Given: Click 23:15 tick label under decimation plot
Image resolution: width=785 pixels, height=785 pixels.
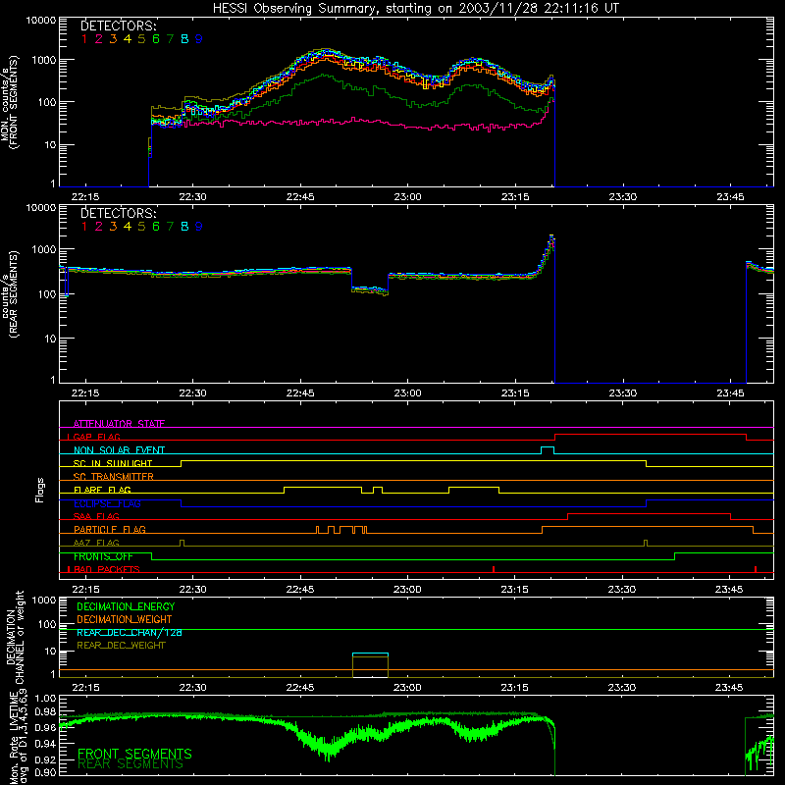Looking at the screenshot, I should point(514,688).
